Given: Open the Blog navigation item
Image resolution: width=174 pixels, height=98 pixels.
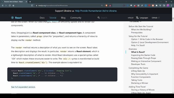Looking at the screenshot, I should click(63, 18).
